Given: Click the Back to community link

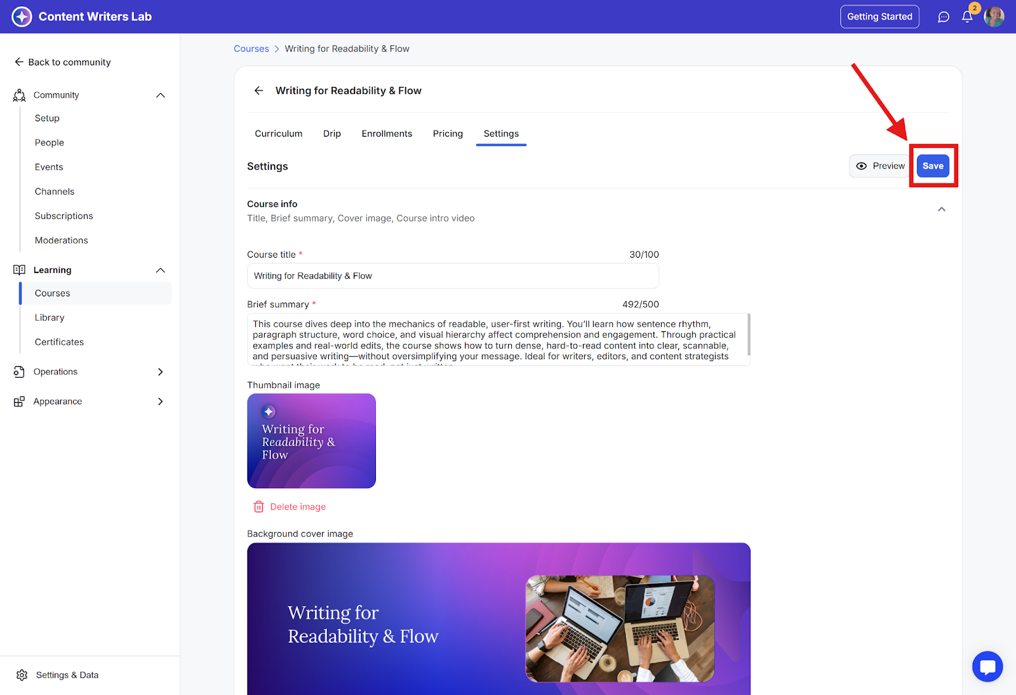Looking at the screenshot, I should click(x=62, y=62).
